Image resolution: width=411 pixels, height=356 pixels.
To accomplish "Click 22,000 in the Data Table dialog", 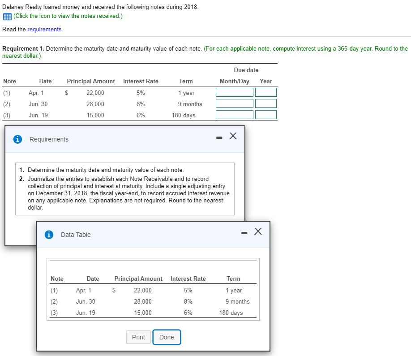I will pos(143,291).
